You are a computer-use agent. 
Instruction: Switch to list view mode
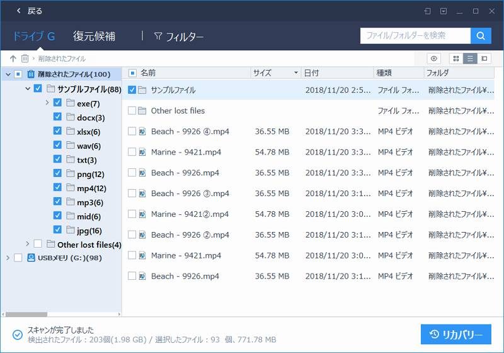[x=470, y=59]
